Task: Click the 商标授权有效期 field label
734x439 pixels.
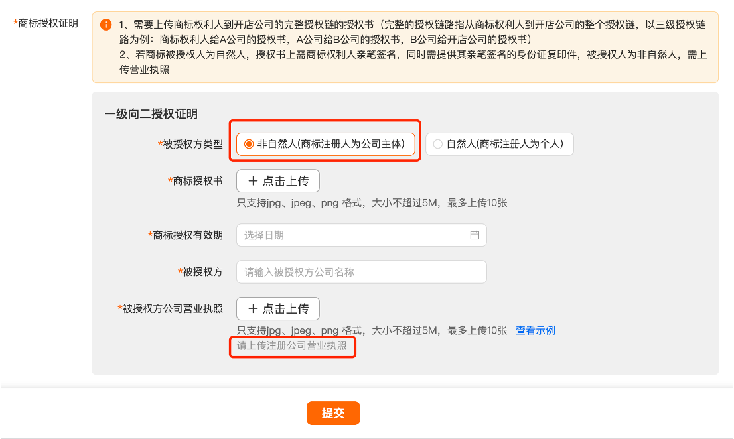Action: pos(187,235)
